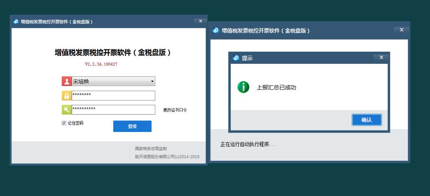Click the green info icon in the 提示 dialog

point(243,87)
